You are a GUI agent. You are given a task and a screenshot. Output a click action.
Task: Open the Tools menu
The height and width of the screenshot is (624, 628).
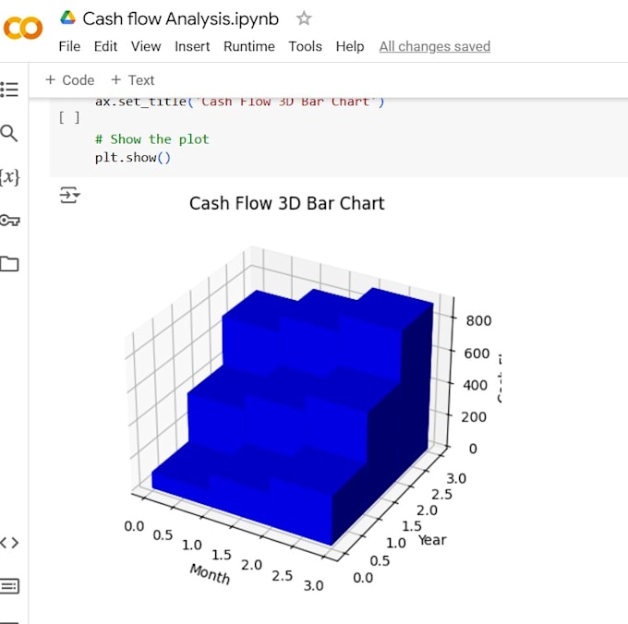pyautogui.click(x=305, y=46)
